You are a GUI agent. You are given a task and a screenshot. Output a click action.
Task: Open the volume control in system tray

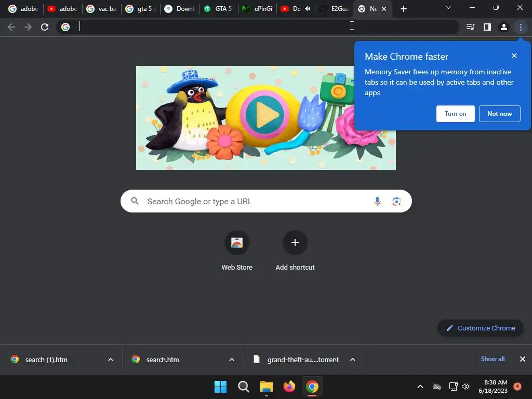click(465, 387)
